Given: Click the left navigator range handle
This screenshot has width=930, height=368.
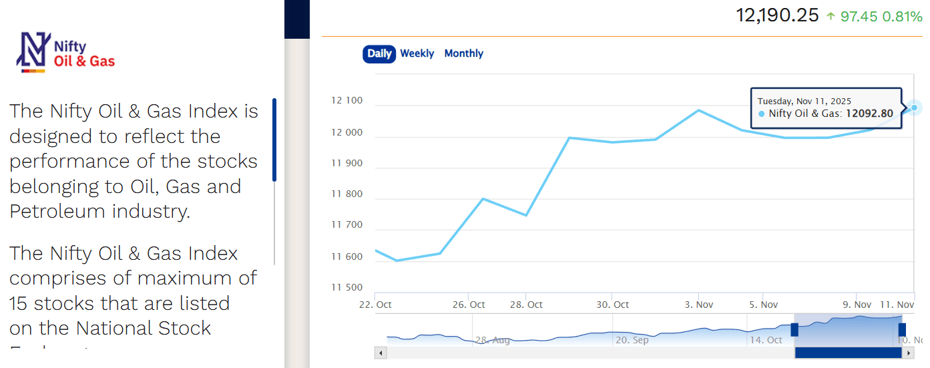Looking at the screenshot, I should [x=794, y=329].
